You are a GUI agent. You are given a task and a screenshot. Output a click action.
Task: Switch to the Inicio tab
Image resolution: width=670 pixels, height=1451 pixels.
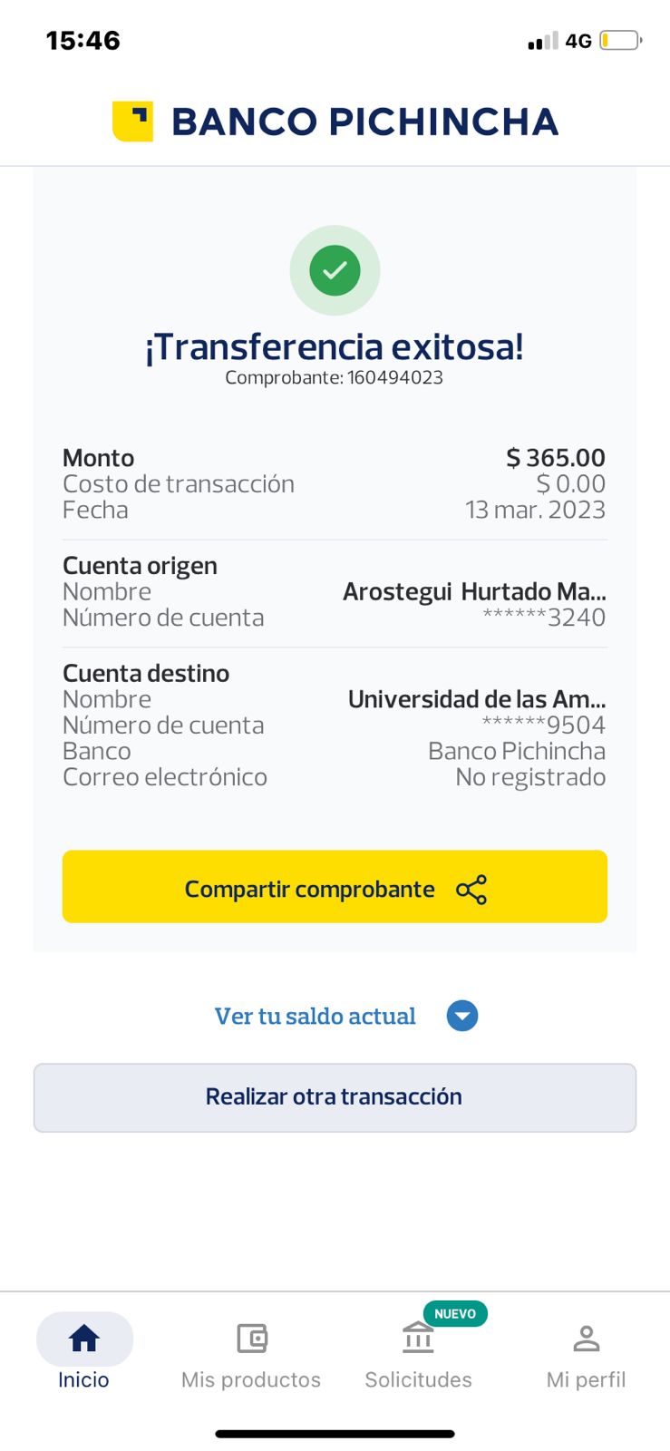(x=83, y=1379)
